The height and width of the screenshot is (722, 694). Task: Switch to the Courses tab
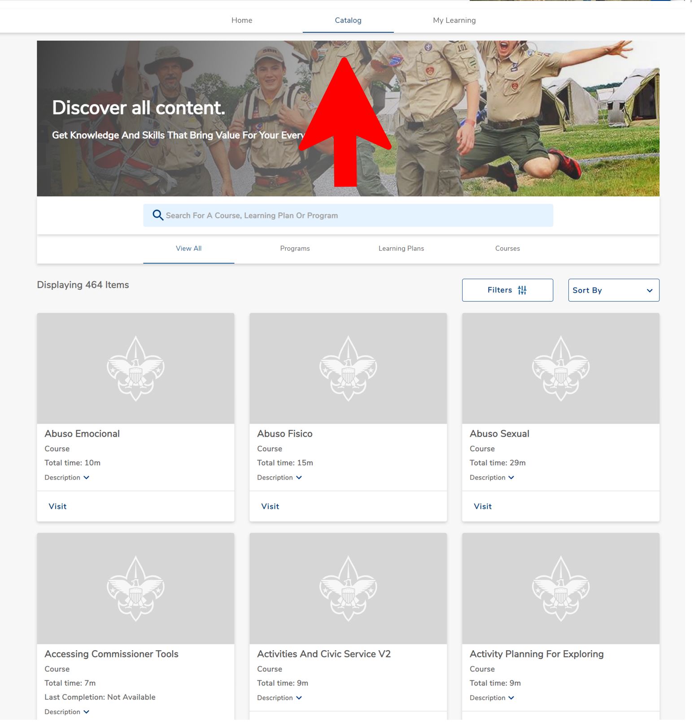click(x=509, y=249)
